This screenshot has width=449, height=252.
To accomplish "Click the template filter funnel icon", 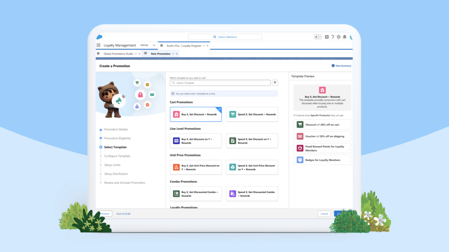I will 275,83.
